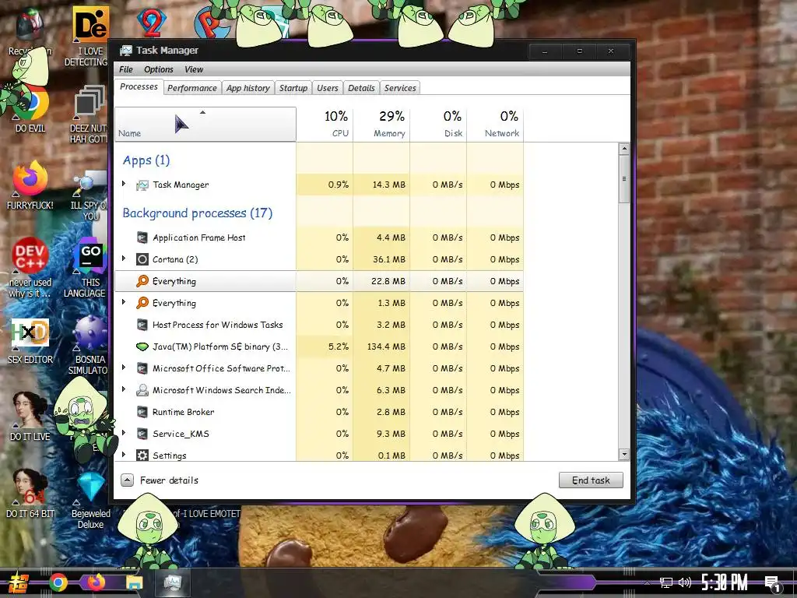
Task: Open File Explorer from the taskbar
Action: 134,582
